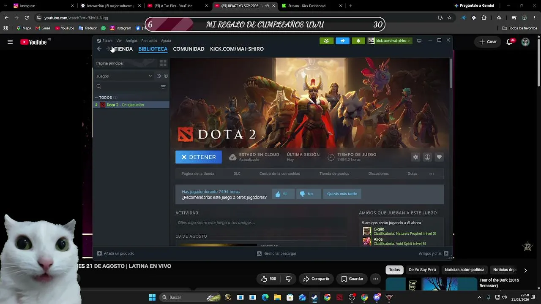This screenshot has height=304, width=541.
Task: Open Steam notifications bell
Action: tap(358, 41)
